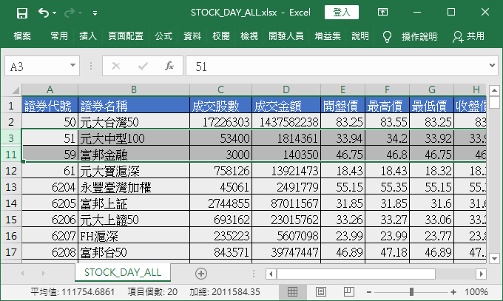Click the Select All corner triangle
503x301 pixels.
[16, 89]
